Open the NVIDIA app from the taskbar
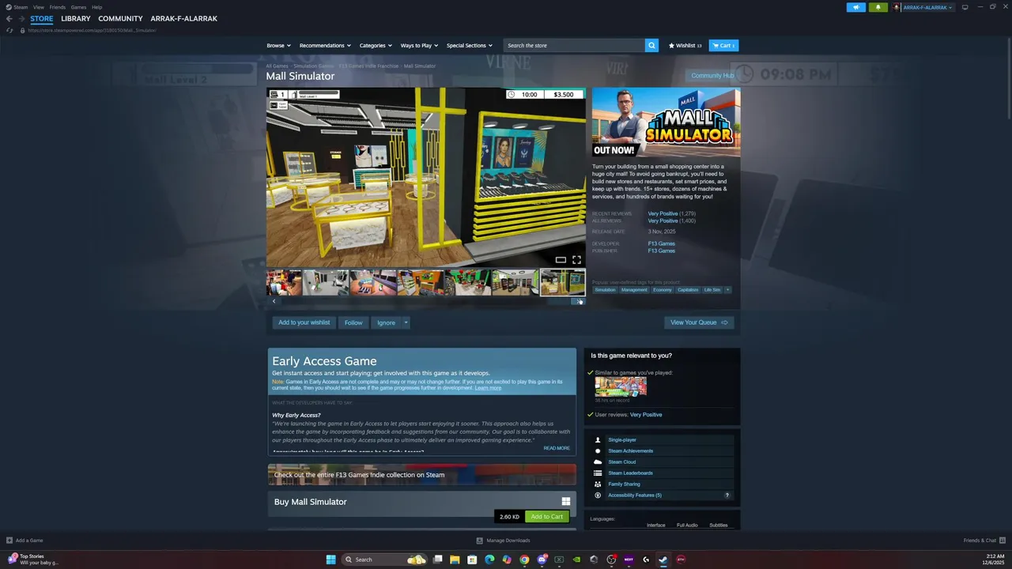The height and width of the screenshot is (569, 1012). pyautogui.click(x=576, y=560)
